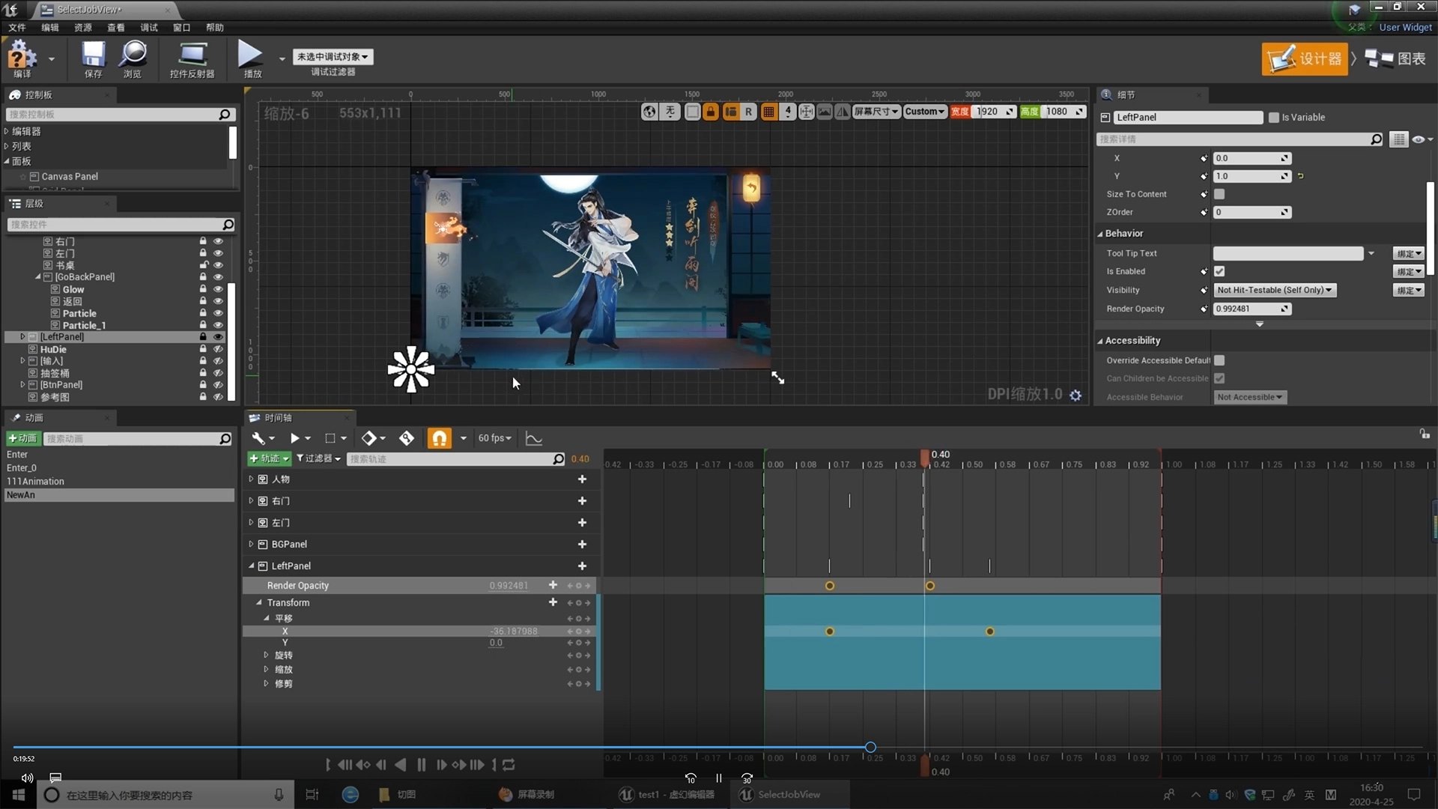The width and height of the screenshot is (1438, 809).
Task: Open the 60 fps frame rate dropdown
Action: (x=494, y=438)
